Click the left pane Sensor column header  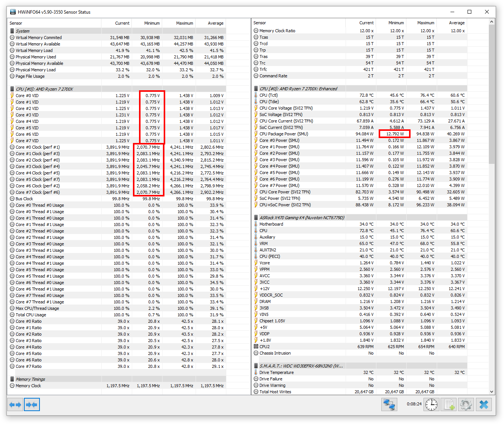pos(54,23)
